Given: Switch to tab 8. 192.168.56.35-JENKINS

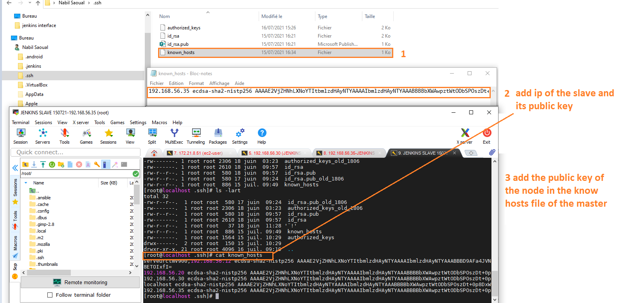Looking at the screenshot, I should click(x=348, y=153).
